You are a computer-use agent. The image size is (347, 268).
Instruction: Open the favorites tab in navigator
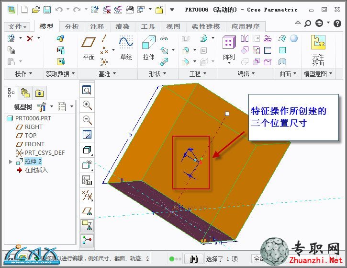pyautogui.click(x=39, y=93)
